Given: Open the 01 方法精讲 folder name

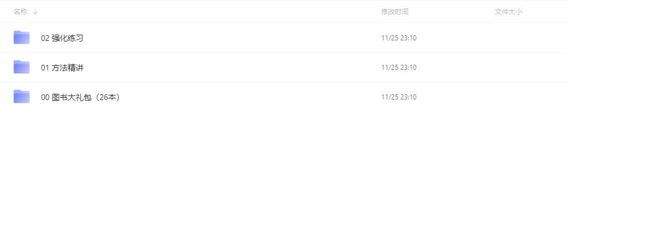Looking at the screenshot, I should tap(62, 68).
